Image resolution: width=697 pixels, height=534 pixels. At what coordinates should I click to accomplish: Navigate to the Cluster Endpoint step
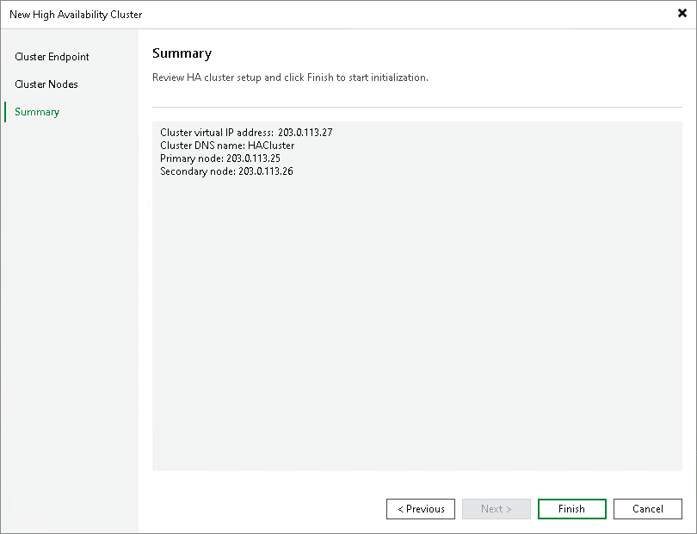click(x=52, y=57)
